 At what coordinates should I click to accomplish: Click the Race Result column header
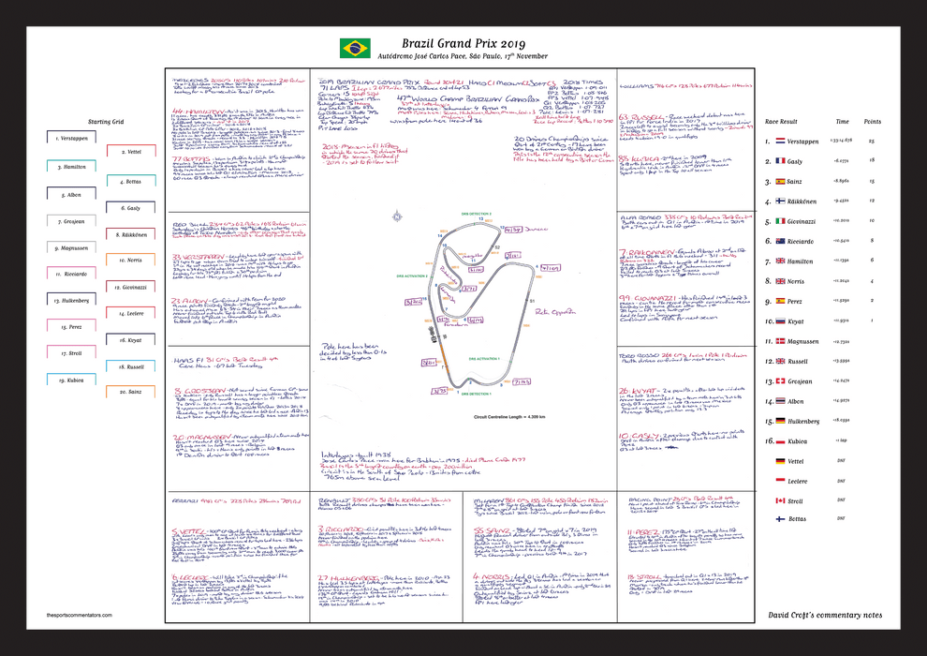[x=783, y=122]
